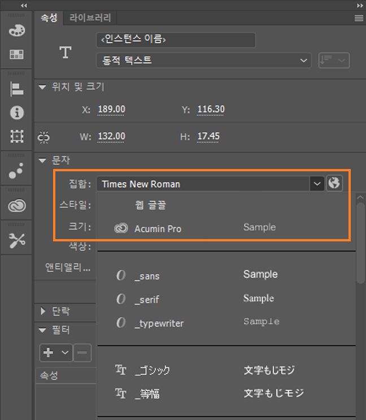Switch to the 라이브러리 tab
The height and width of the screenshot is (420, 366).
90,18
